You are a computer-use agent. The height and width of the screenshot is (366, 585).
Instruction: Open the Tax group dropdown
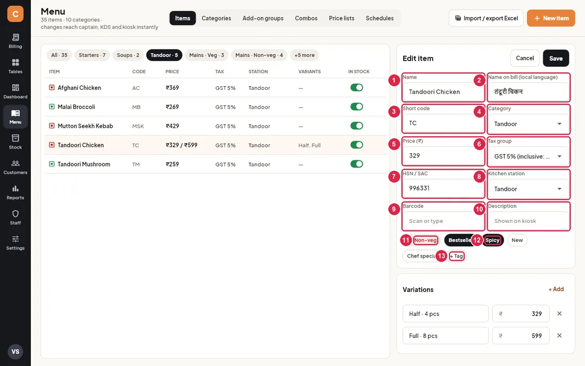click(529, 156)
